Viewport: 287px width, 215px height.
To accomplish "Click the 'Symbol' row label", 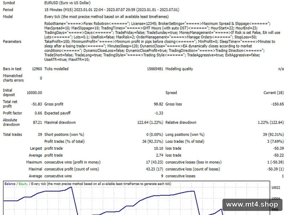I will (9, 3).
